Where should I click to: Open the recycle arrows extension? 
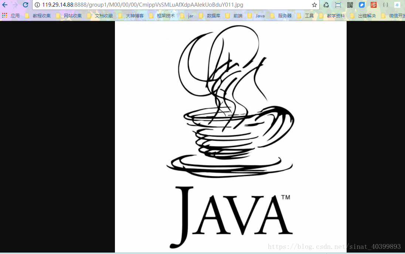[x=326, y=5]
